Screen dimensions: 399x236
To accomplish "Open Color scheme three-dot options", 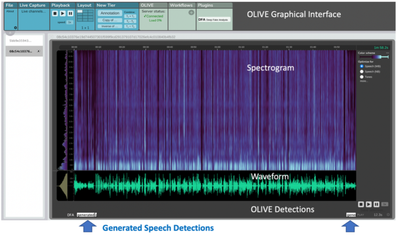I will pos(387,53).
